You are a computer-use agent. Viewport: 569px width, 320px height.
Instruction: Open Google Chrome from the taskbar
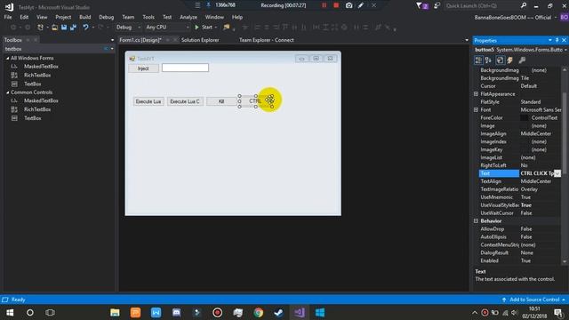259,312
